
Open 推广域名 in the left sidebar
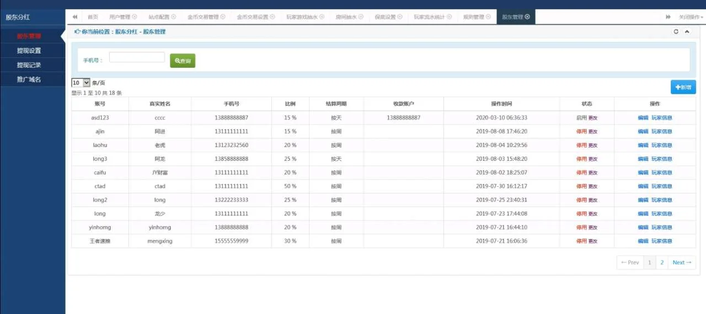click(x=29, y=79)
